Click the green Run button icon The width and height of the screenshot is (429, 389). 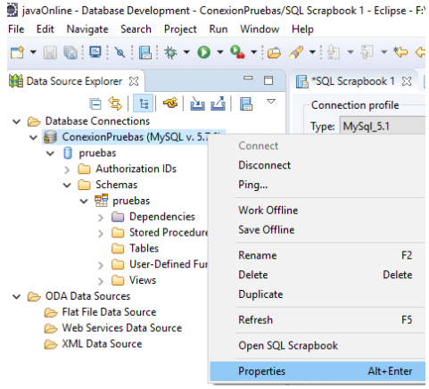click(204, 53)
